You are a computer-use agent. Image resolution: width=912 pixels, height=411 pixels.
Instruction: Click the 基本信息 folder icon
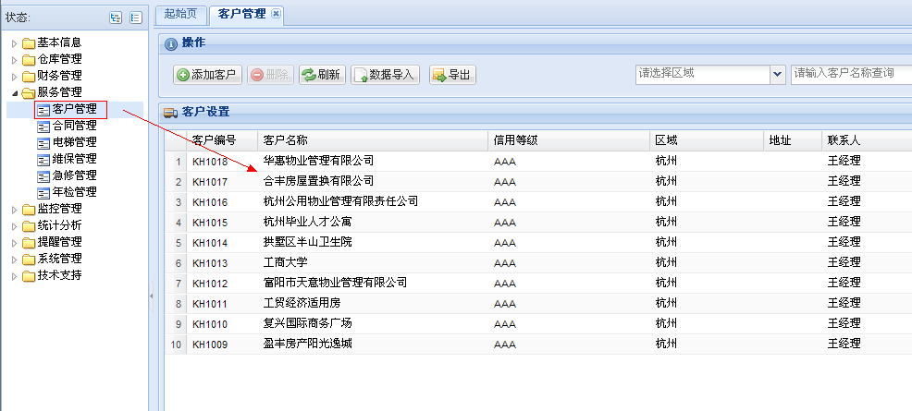[x=29, y=43]
